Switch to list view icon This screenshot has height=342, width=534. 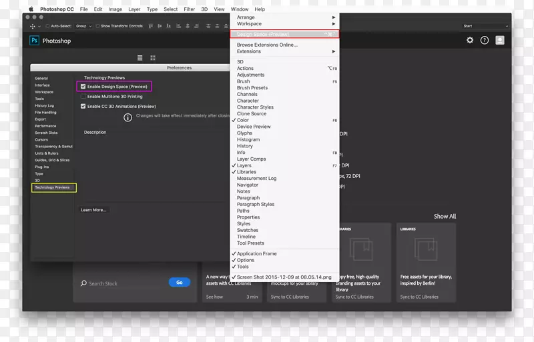[140, 58]
